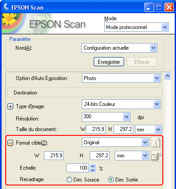This screenshot has height=189, width=176.
Task: Click the Enregistrer button
Action: [x=109, y=62]
